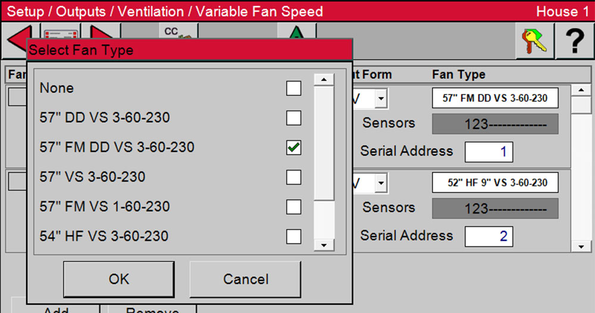The width and height of the screenshot is (595, 313).
Task: Open second fan's output form dropdown
Action: coord(381,183)
